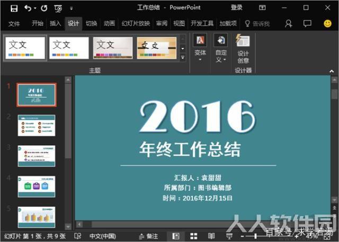Select slide 1 thumbnail with 2016 title
This screenshot has width=339, height=242.
(37, 95)
